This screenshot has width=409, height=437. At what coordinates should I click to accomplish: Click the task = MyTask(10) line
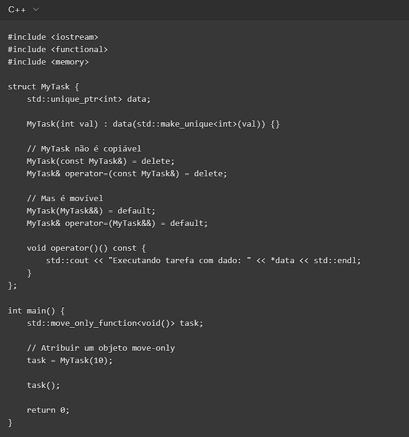click(70, 360)
